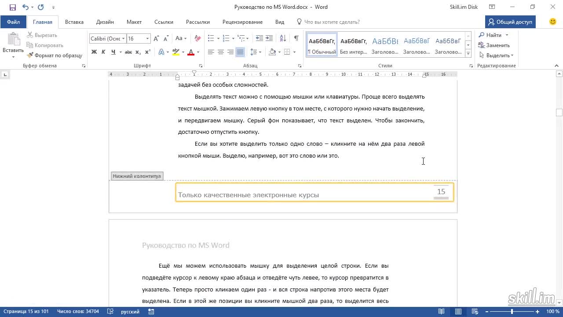The image size is (563, 317).
Task: Click the zoom slider handle
Action: 512,312
